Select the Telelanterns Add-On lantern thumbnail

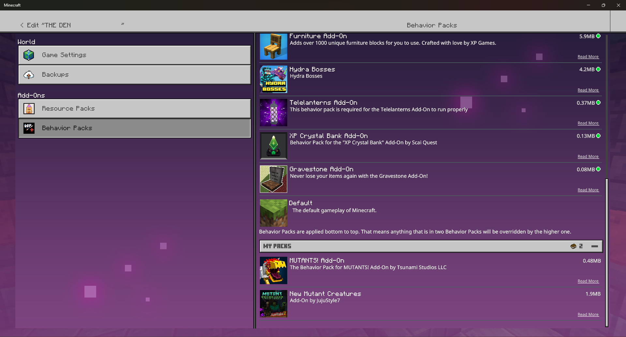click(274, 113)
